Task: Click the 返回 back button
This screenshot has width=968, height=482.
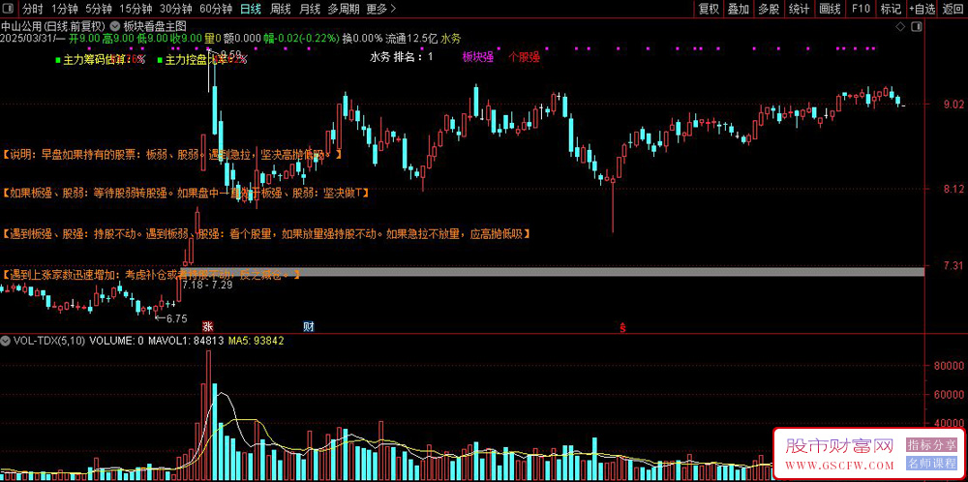Action: tap(953, 9)
